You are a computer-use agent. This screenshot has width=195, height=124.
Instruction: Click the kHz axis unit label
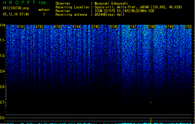click(3, 25)
